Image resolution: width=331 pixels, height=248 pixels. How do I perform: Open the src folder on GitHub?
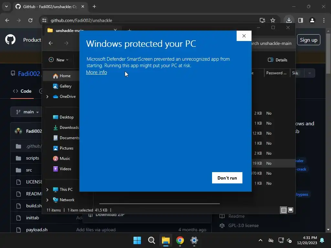[x=29, y=170]
